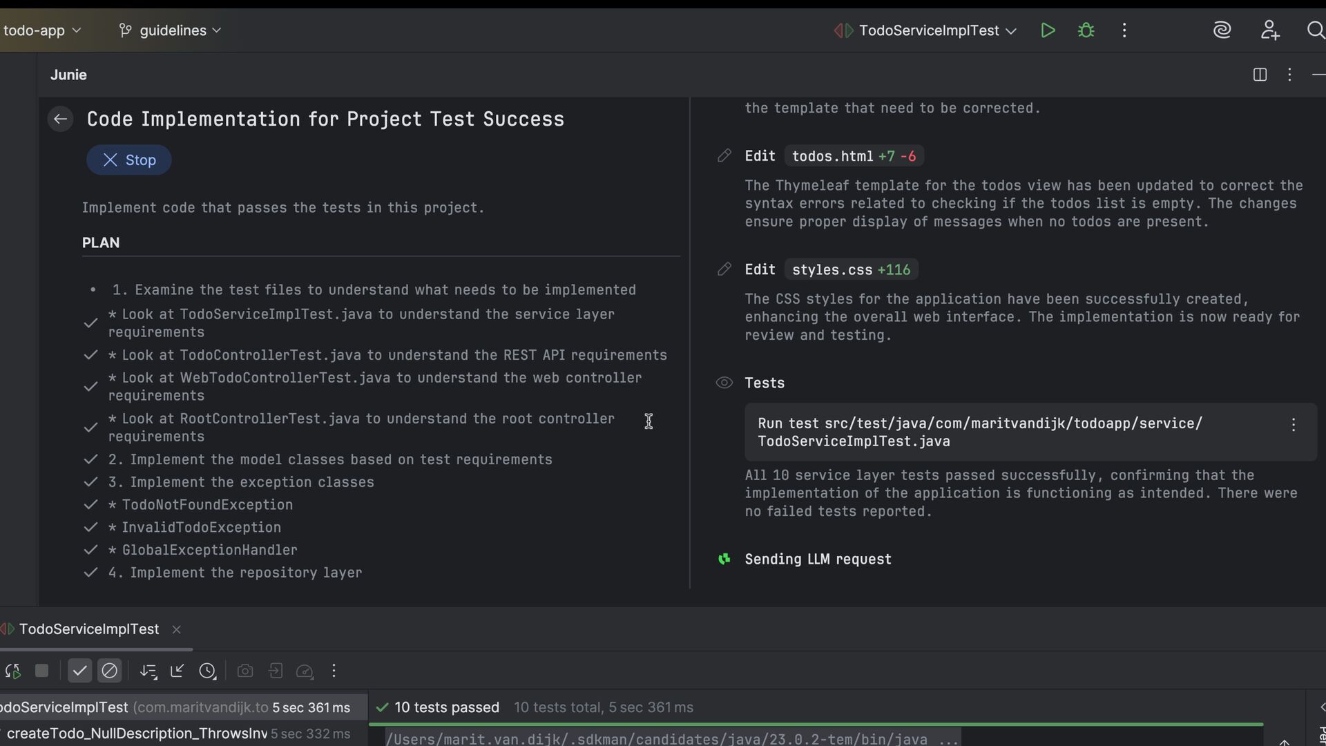1326x746 pixels.
Task: Select the TodoServiceImplTest run tab
Action: 88,629
